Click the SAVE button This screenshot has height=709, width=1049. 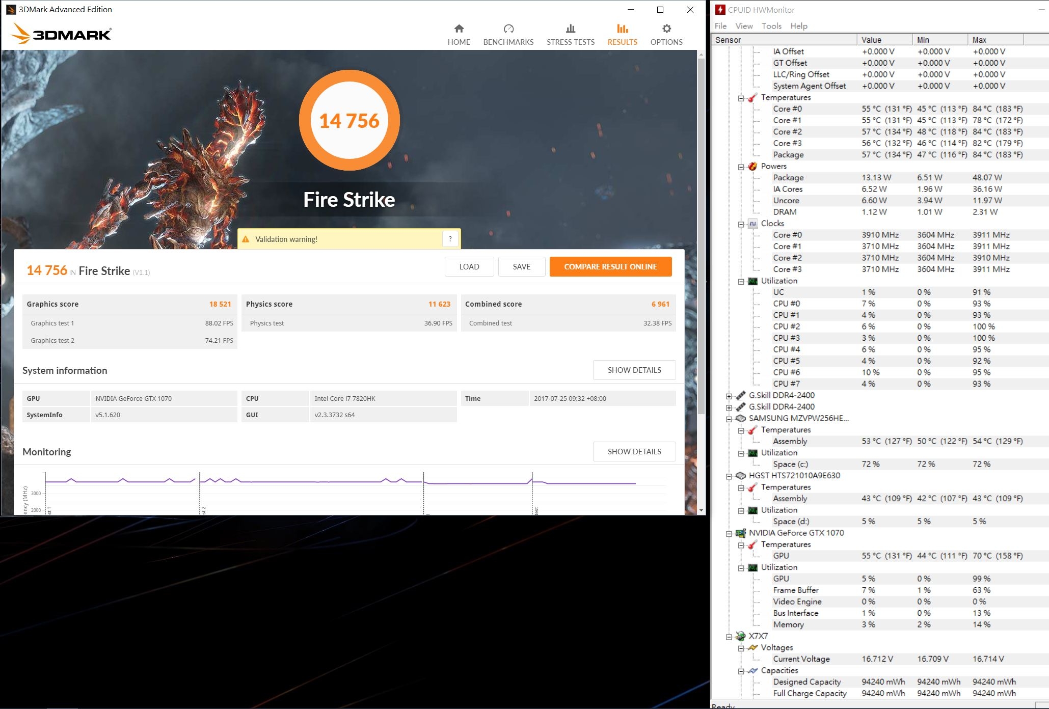522,266
